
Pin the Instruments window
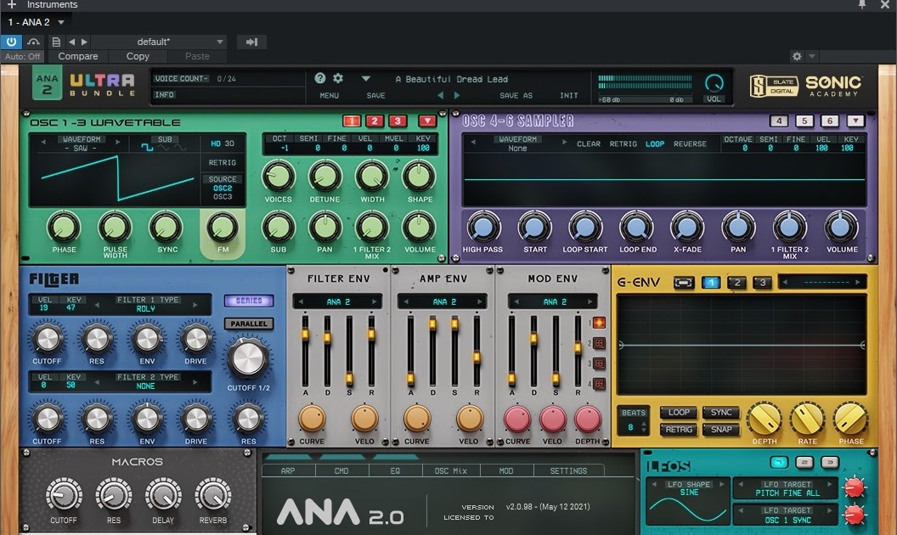(x=862, y=4)
